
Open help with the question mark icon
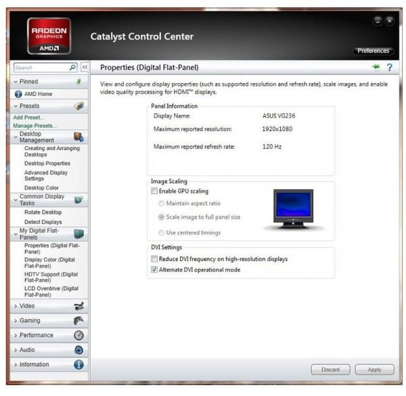(390, 68)
